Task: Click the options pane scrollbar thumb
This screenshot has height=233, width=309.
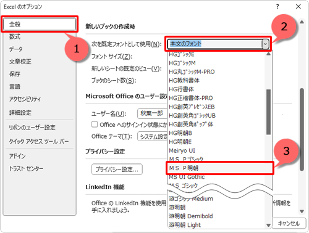Action: tap(302, 129)
